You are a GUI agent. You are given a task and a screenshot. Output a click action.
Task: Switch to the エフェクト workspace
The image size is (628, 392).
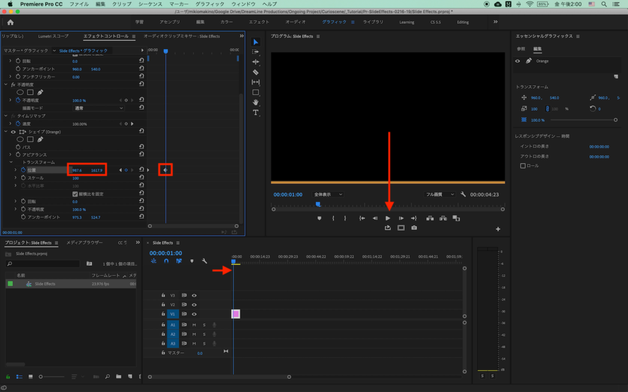pos(259,22)
